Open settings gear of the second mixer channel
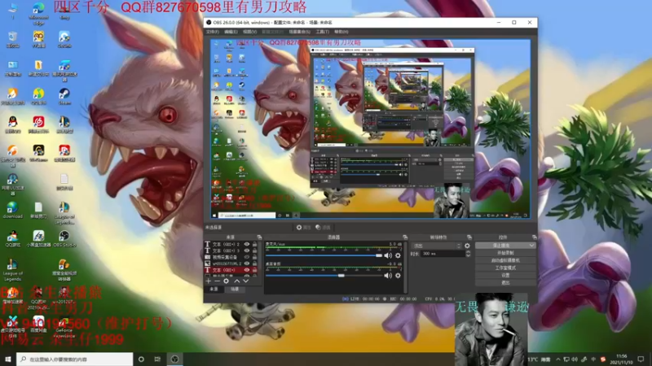 pos(398,276)
